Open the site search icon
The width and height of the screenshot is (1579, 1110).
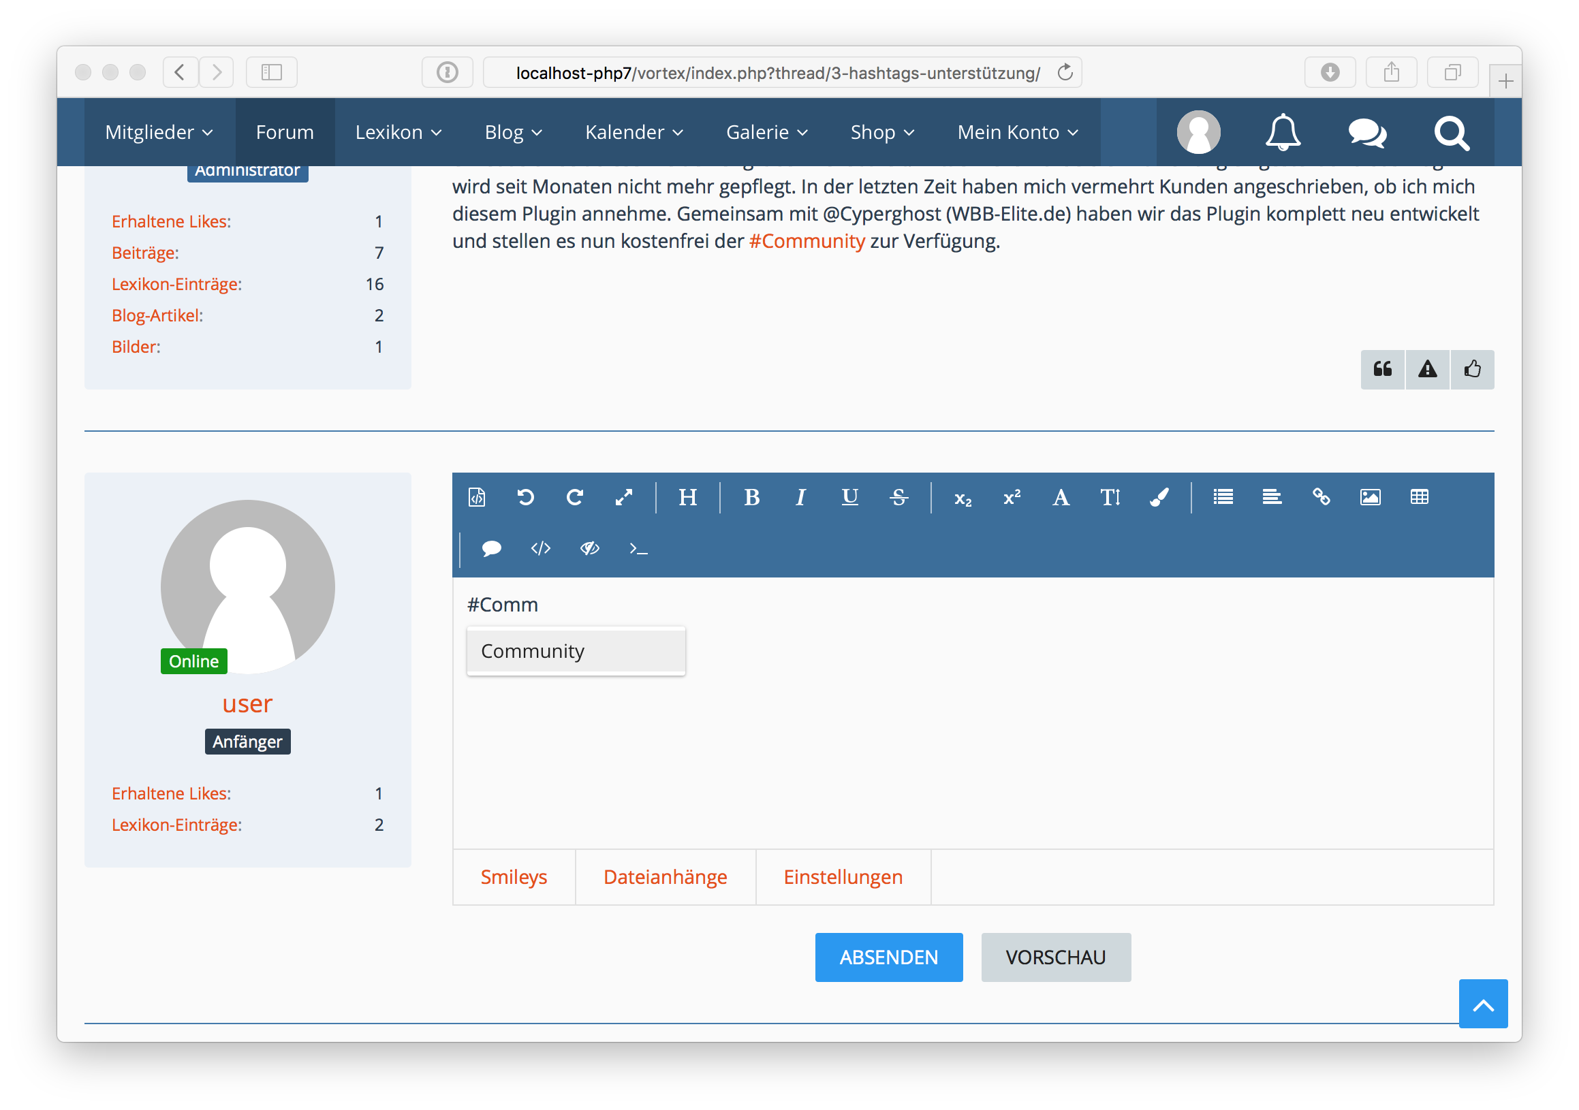[1451, 132]
